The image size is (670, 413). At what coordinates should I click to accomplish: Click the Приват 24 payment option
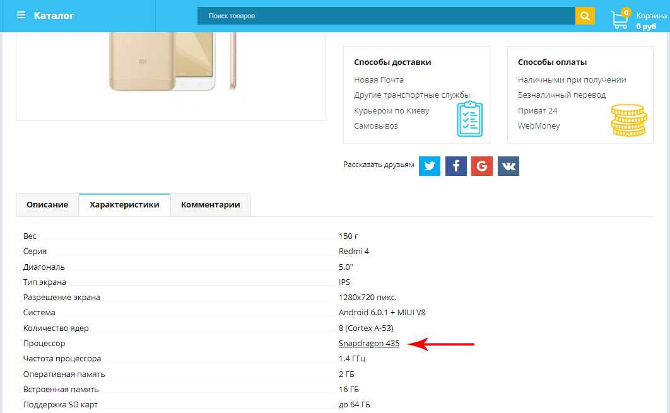(x=538, y=111)
